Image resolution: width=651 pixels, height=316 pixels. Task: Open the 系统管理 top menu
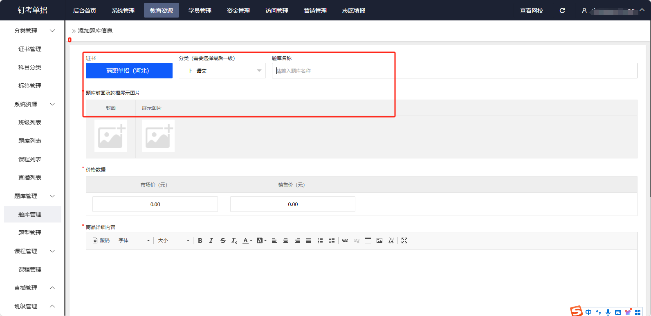pos(123,11)
